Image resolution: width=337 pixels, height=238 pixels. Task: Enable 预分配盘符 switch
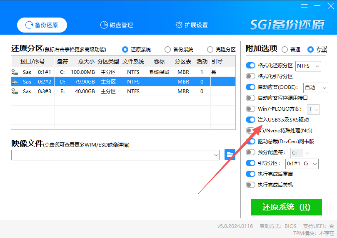point(250,152)
